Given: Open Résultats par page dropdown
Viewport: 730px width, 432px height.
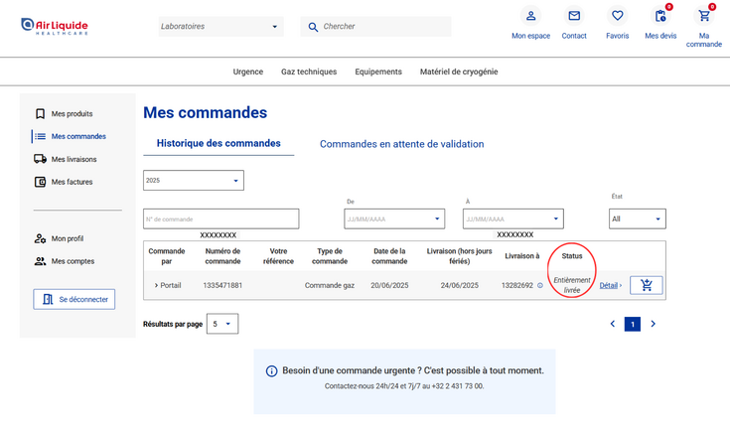Looking at the screenshot, I should (222, 324).
